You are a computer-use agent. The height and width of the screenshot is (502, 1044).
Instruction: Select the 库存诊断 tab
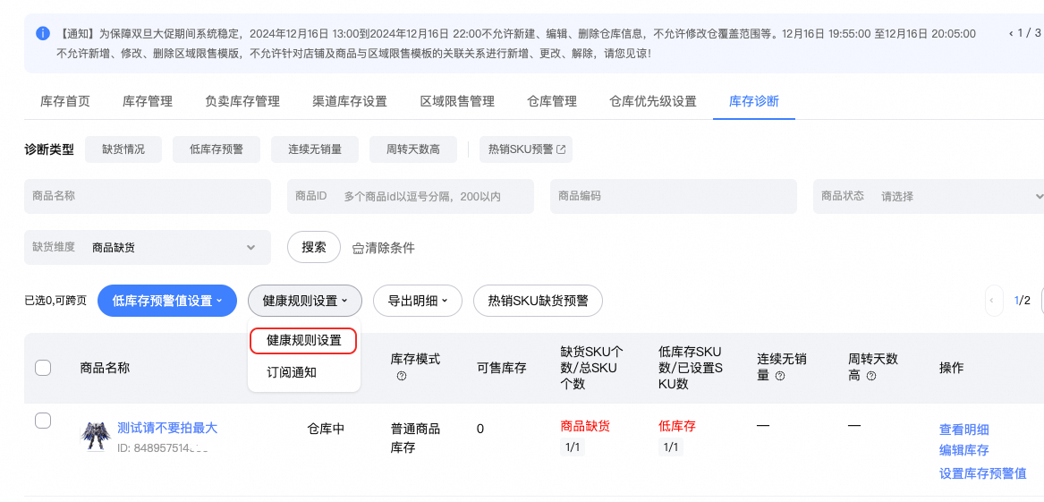point(754,101)
